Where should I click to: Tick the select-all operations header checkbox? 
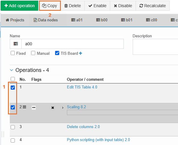tap(13, 79)
